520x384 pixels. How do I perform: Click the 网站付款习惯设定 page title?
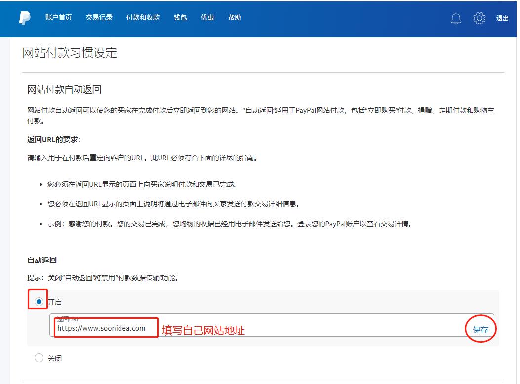tap(70, 53)
